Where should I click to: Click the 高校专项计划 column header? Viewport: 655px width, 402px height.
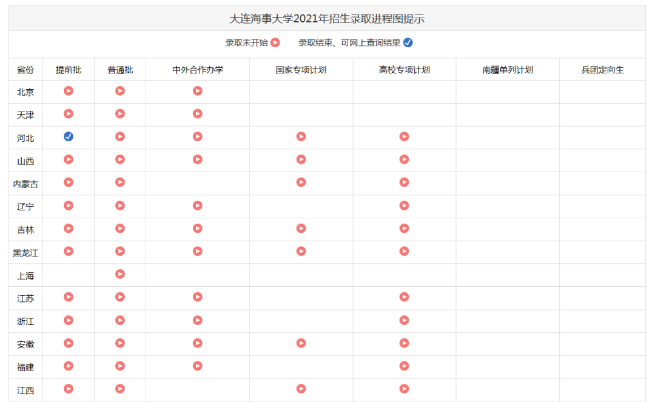pos(405,70)
